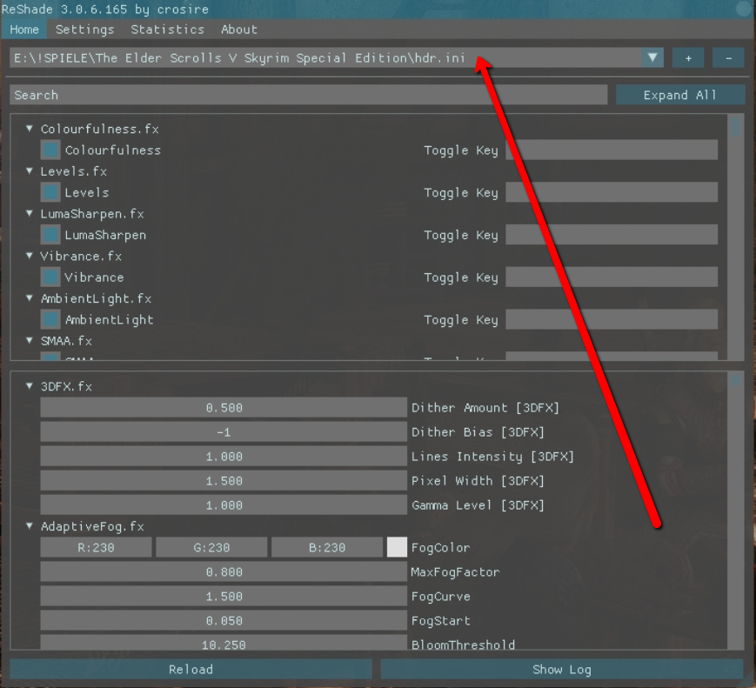The width and height of the screenshot is (756, 688).
Task: Toggle the Vibrance effect checkbox
Action: point(51,277)
